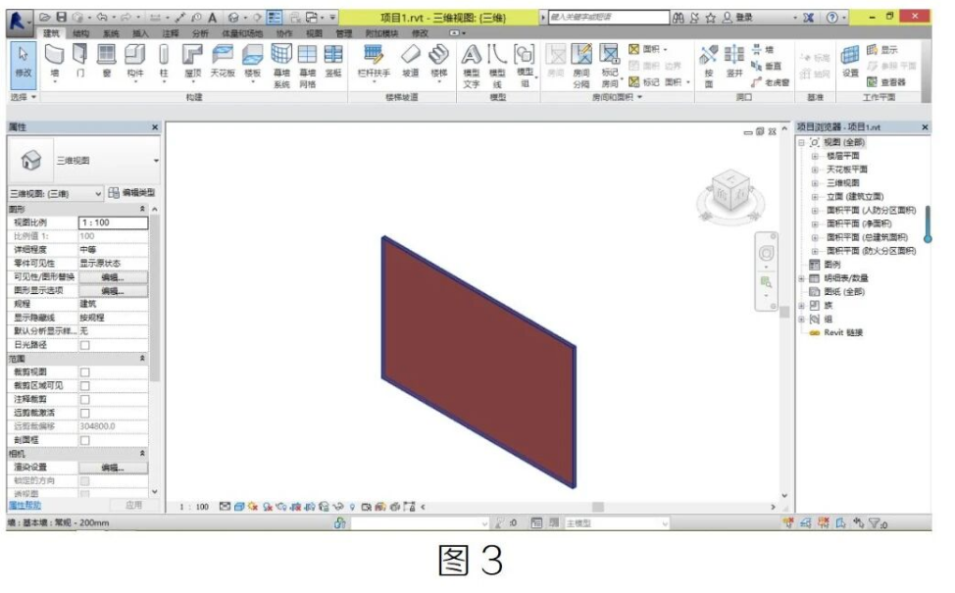Click the horizontal scrollbar below the 3D view
The width and height of the screenshot is (955, 593).
coord(598,507)
